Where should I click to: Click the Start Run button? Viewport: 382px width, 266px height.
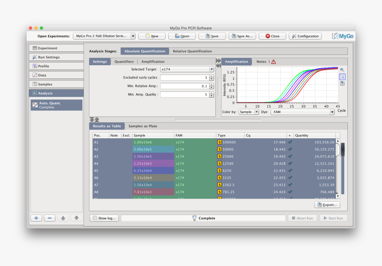[x=333, y=218]
